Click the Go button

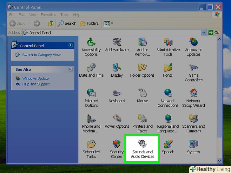[214, 33]
